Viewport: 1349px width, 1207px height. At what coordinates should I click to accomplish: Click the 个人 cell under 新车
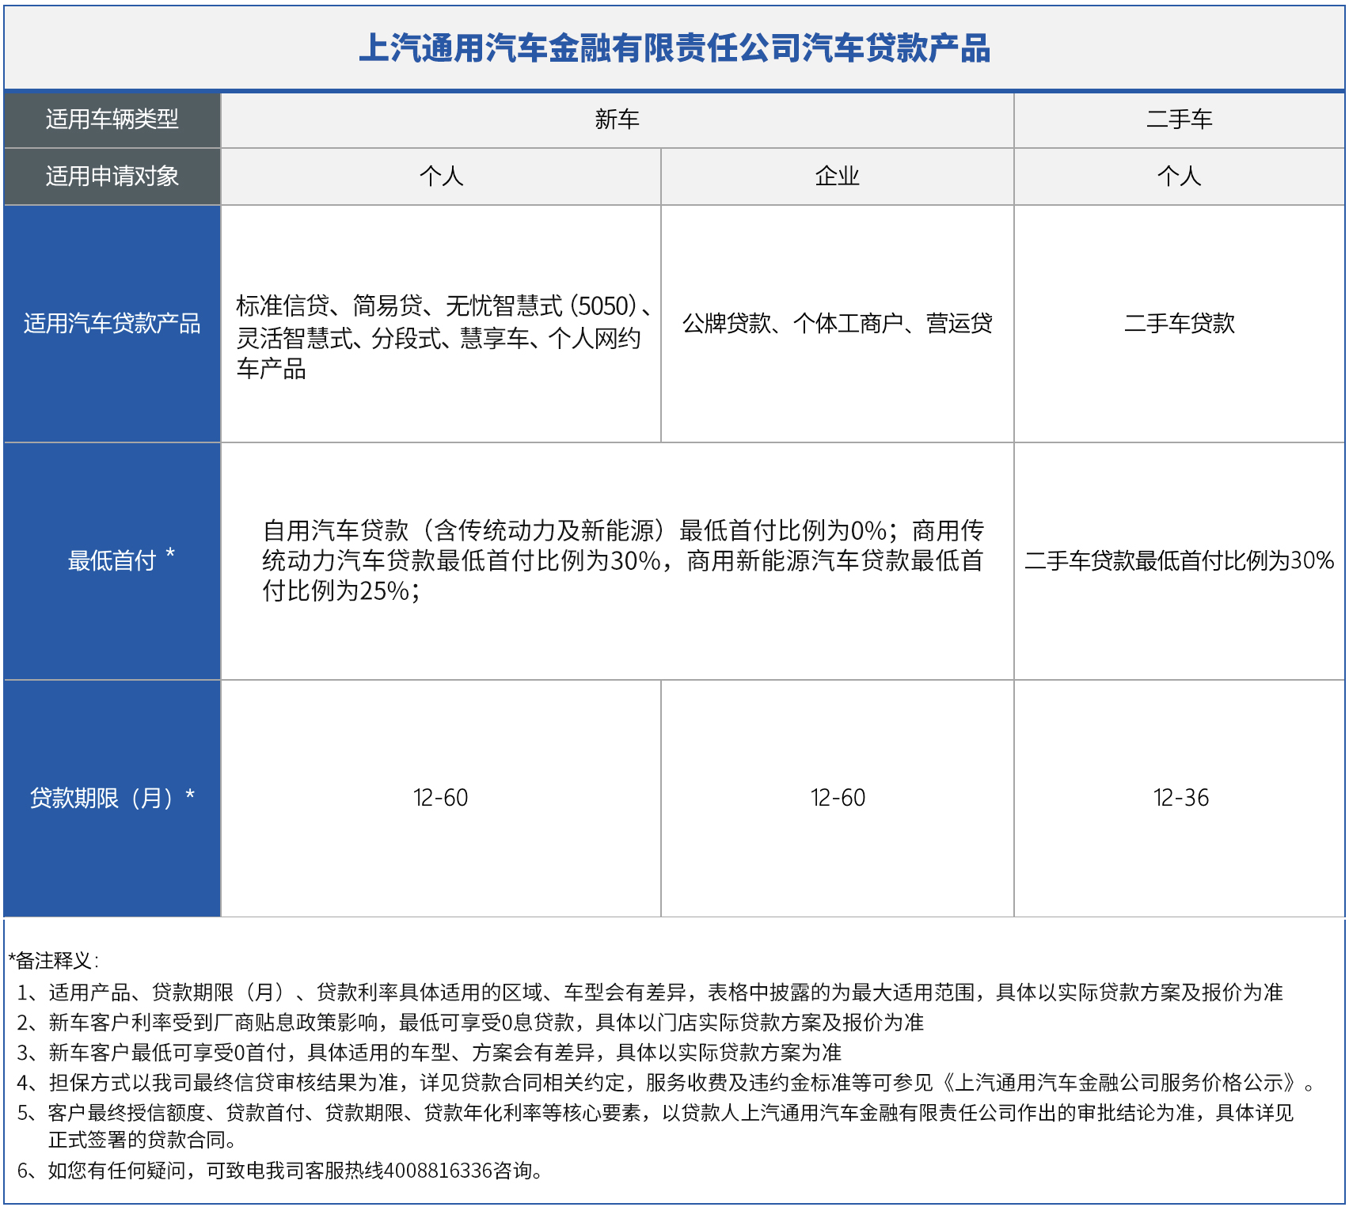[441, 176]
